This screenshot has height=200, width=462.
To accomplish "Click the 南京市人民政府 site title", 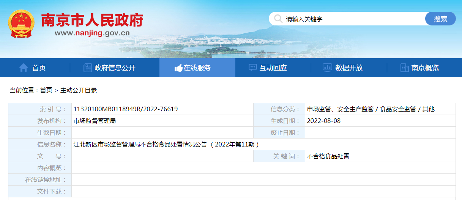I will (x=92, y=20).
